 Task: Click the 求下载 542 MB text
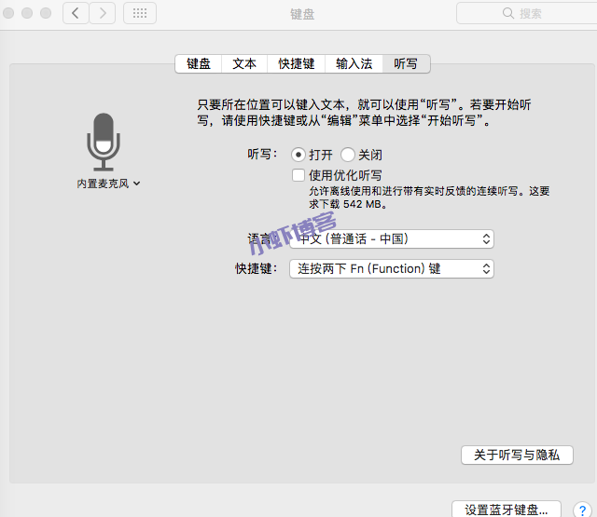pyautogui.click(x=348, y=205)
